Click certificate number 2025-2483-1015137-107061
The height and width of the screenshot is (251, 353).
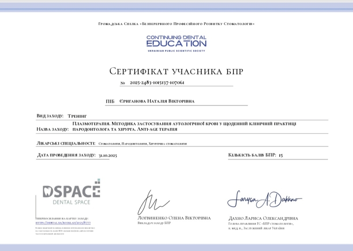(x=157, y=83)
